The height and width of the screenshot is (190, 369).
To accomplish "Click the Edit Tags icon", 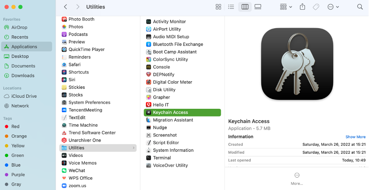I will pos(316,7).
